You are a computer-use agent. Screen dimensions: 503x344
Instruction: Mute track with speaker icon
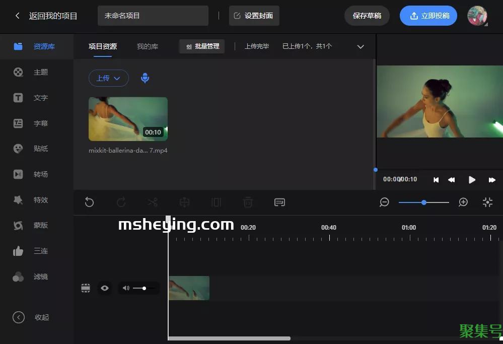tap(126, 288)
